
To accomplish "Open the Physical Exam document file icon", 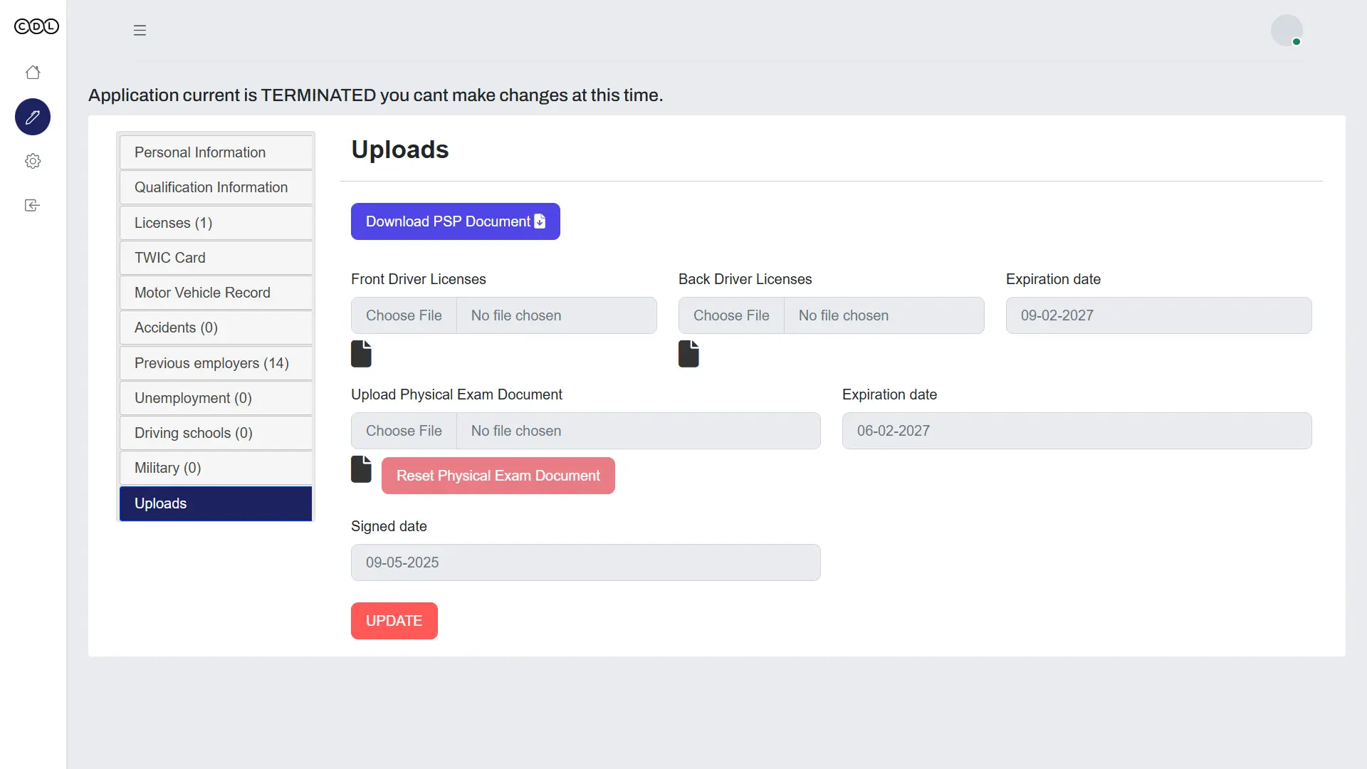I will tap(362, 469).
